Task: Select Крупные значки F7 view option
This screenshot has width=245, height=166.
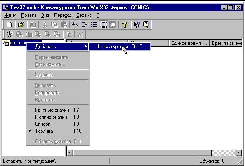Action: tap(58, 110)
